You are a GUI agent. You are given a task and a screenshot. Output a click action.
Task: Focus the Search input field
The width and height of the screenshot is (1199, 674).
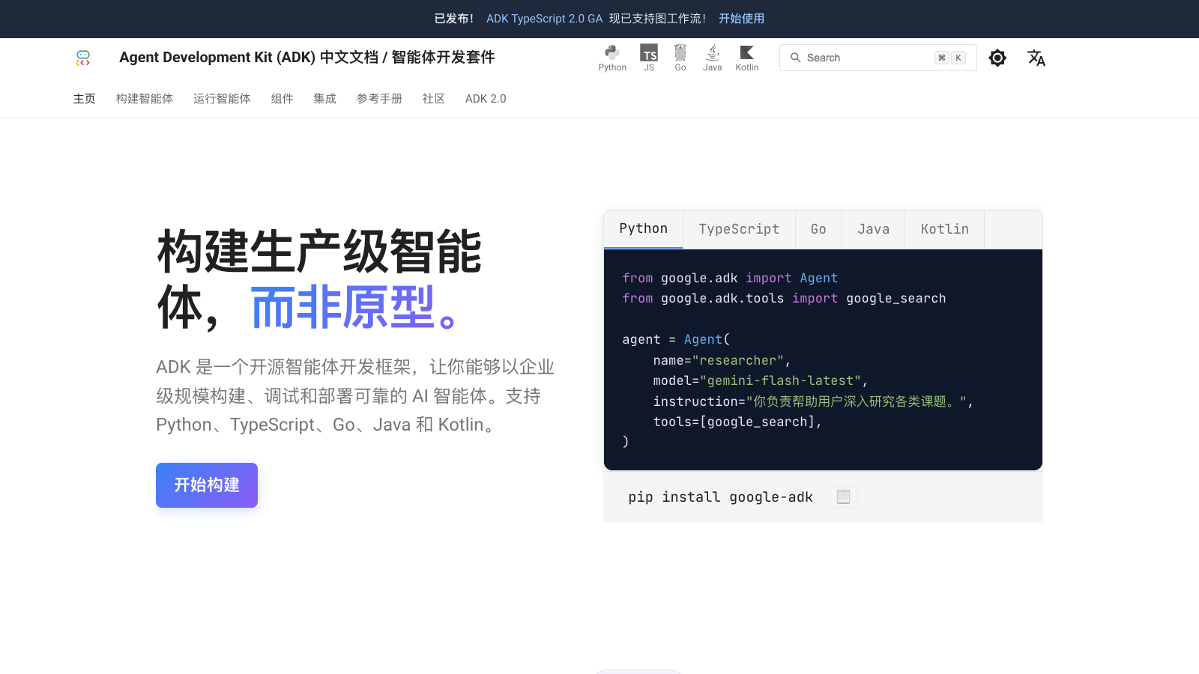878,58
